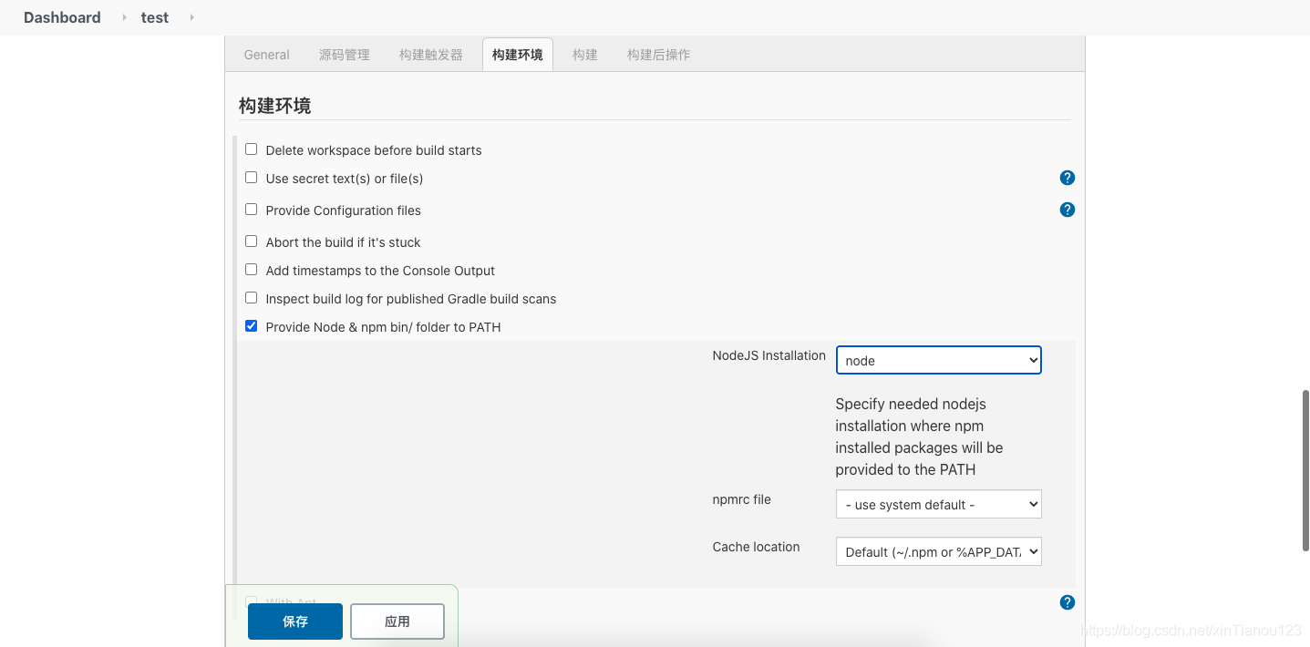
Task: Click the NodeJS Installation label
Action: [x=769, y=355]
